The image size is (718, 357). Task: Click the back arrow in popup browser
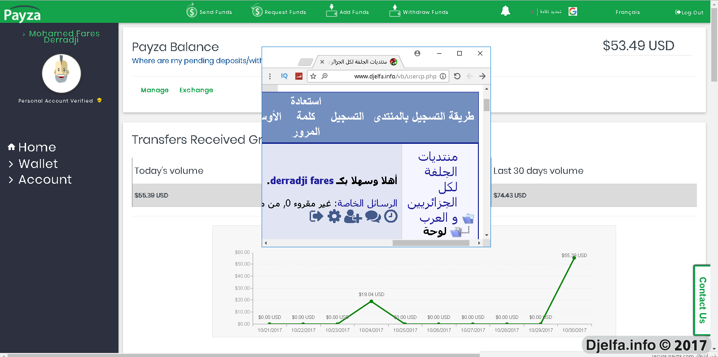pyautogui.click(x=470, y=76)
